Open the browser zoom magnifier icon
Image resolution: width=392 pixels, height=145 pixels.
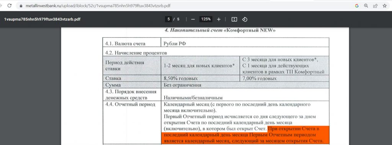point(366,6)
